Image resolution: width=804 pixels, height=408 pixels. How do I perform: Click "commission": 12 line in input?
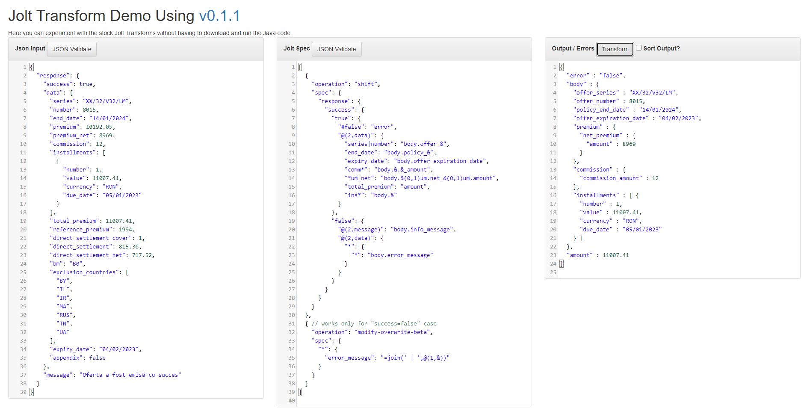coord(77,144)
